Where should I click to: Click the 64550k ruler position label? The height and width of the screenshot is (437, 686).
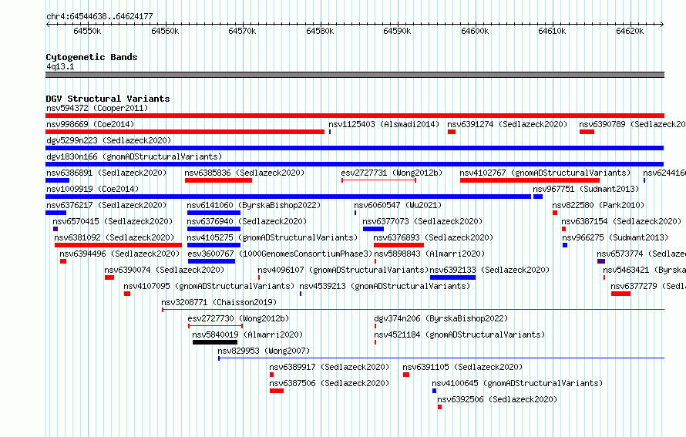point(87,31)
